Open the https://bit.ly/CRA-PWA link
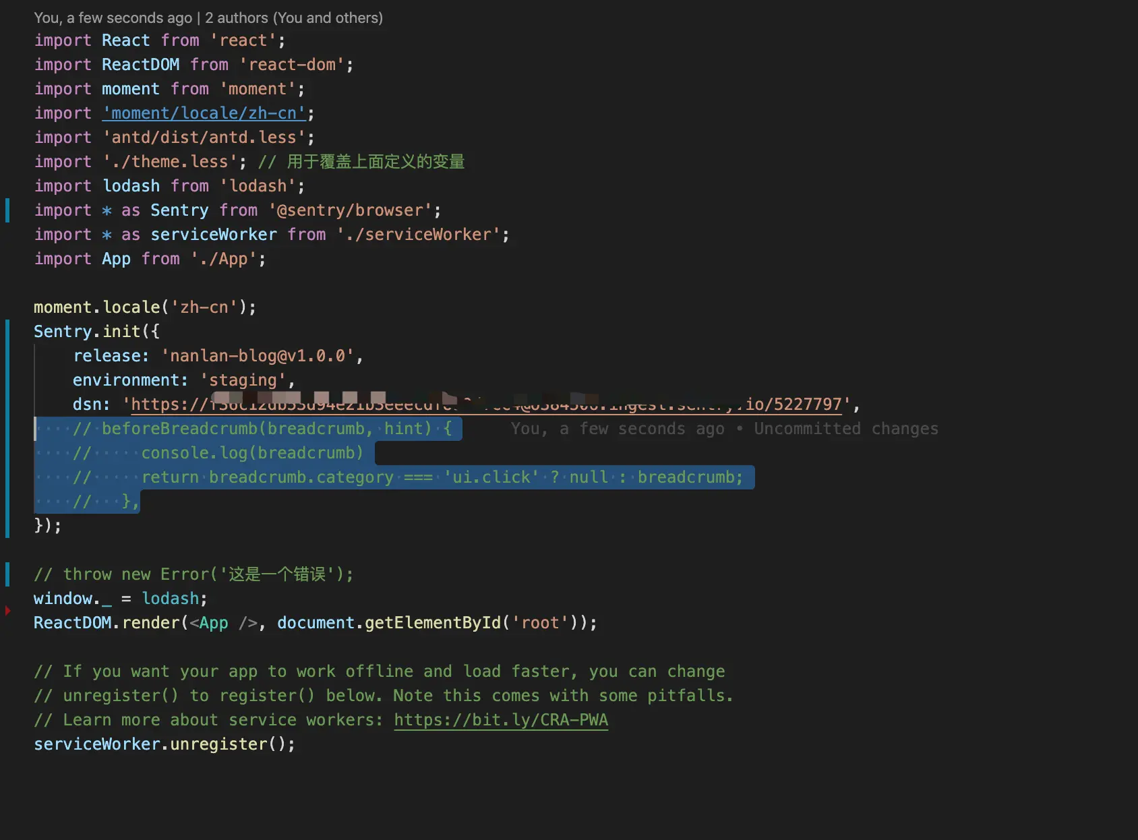The width and height of the screenshot is (1138, 840). pyautogui.click(x=500, y=720)
